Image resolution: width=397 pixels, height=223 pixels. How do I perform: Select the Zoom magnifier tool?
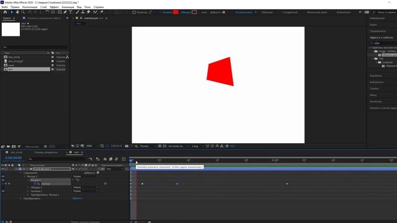[23, 12]
